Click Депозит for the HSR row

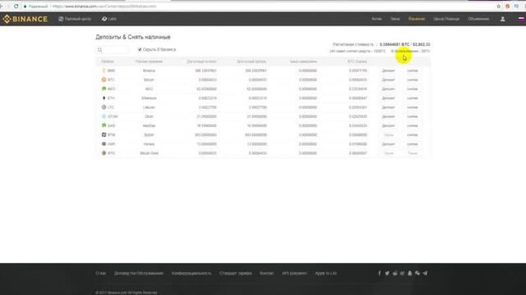click(x=389, y=144)
